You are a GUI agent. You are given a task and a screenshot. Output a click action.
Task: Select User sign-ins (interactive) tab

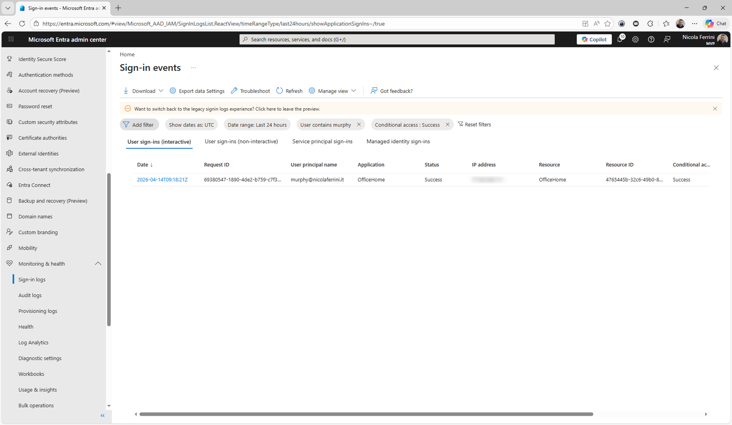point(159,142)
